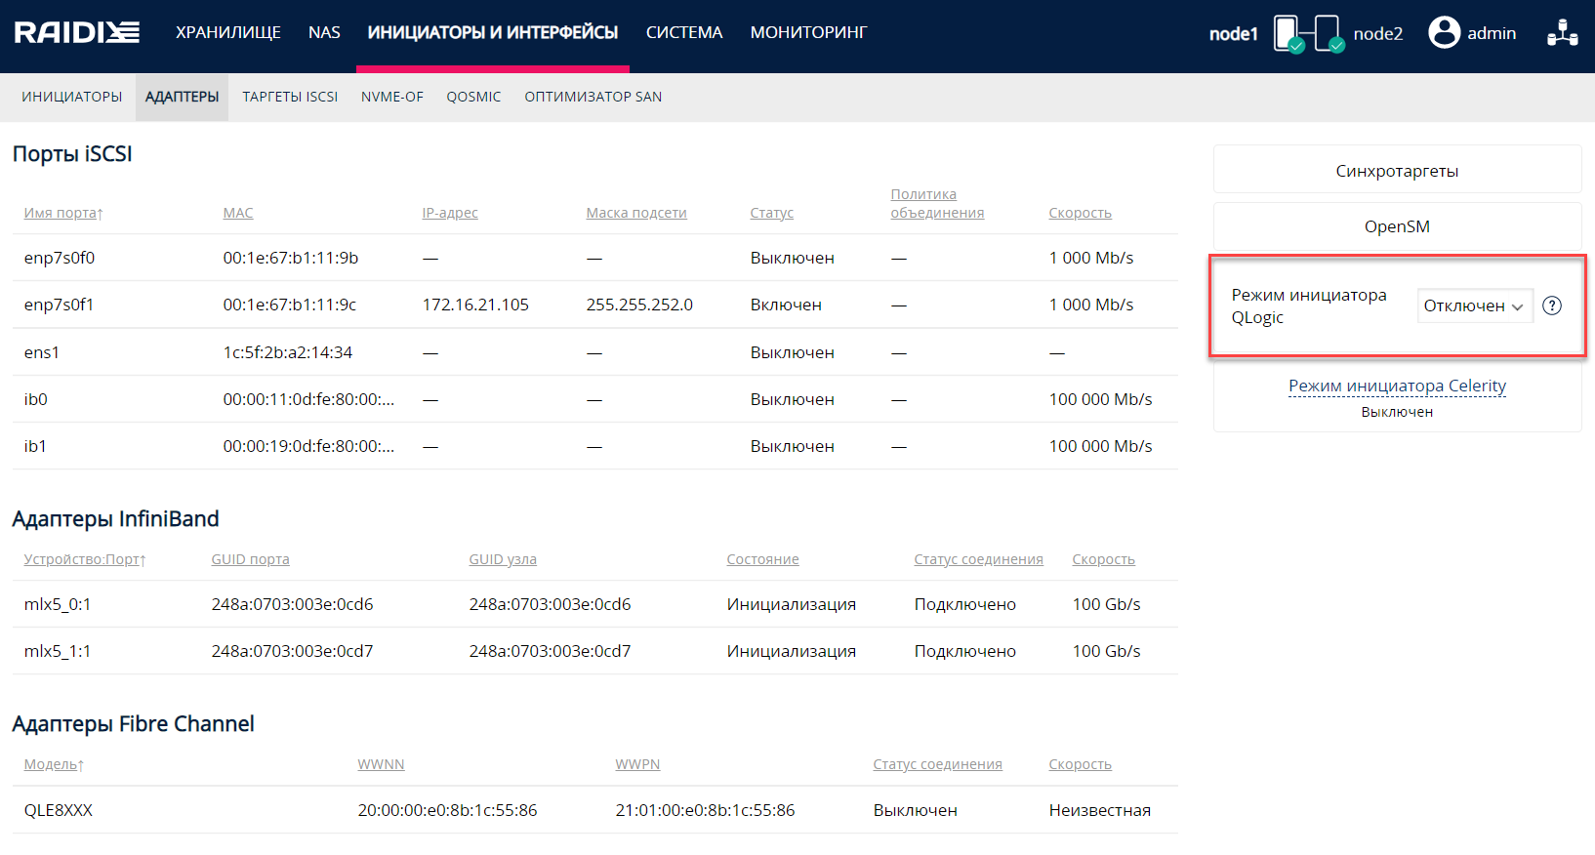Open Режим инициатора Celerity link
1595x855 pixels.
(x=1397, y=386)
